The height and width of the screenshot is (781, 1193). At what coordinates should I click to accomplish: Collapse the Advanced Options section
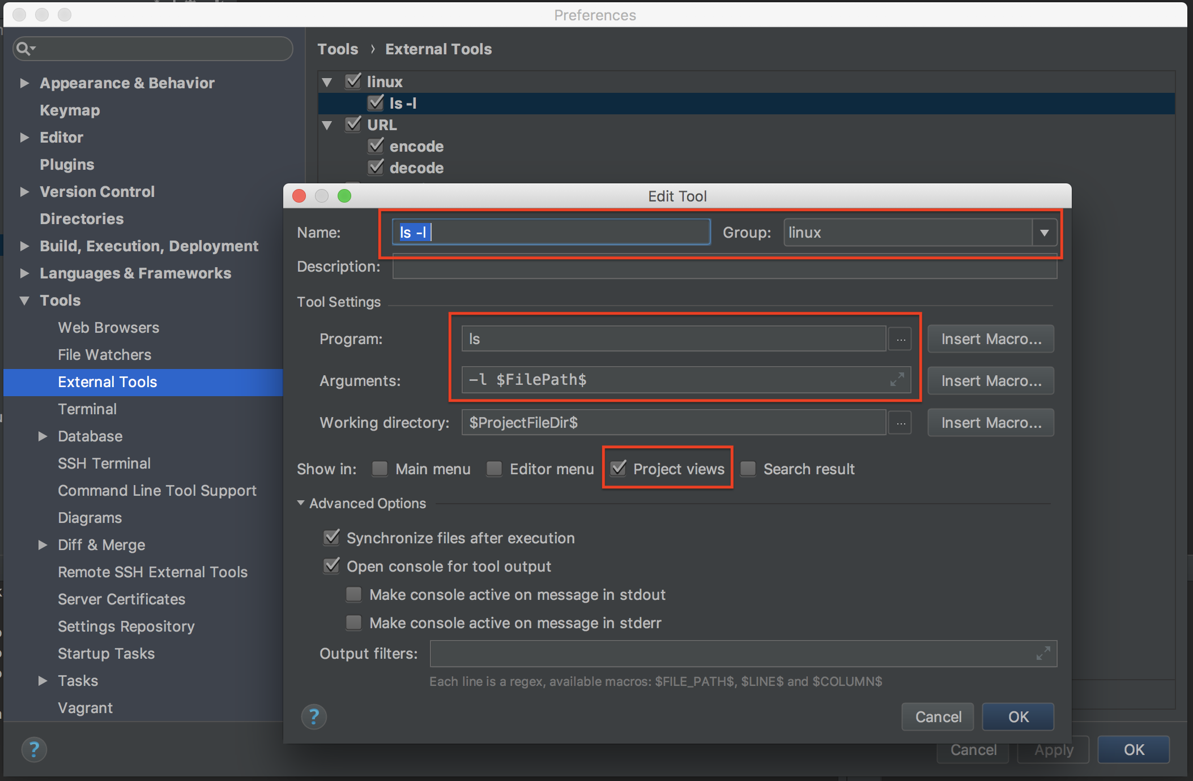301,503
